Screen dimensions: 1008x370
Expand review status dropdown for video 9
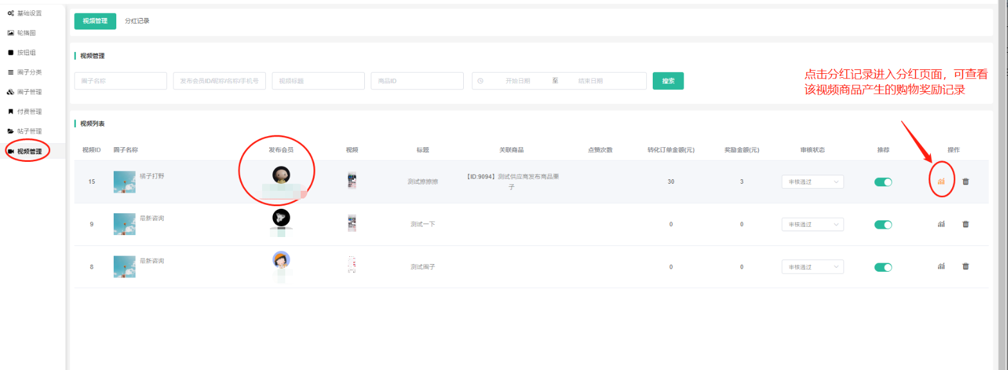pyautogui.click(x=812, y=224)
